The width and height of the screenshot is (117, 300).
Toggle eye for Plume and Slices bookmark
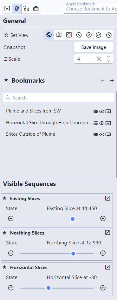(x=102, y=111)
